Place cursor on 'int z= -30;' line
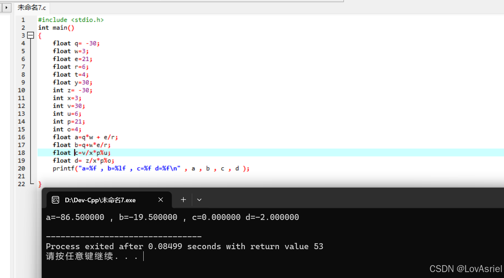 (x=73, y=90)
